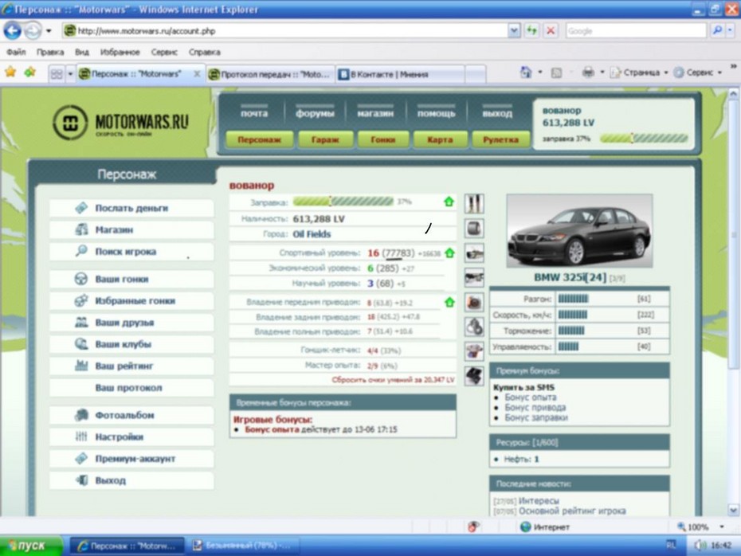
Task: Open Quick Tabs grid icon
Action: (x=57, y=74)
